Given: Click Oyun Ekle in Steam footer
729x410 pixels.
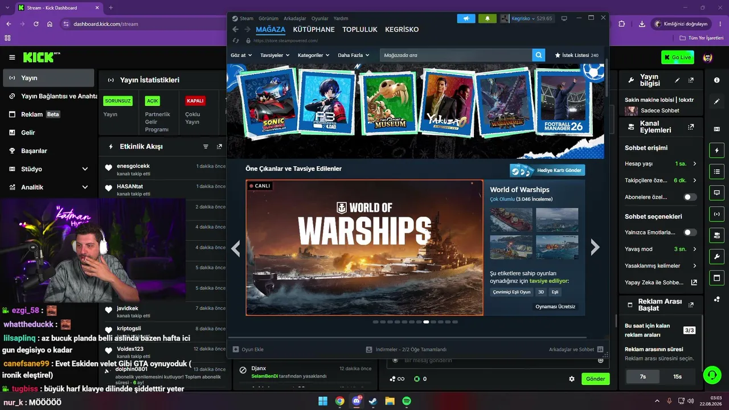Looking at the screenshot, I should coord(248,350).
